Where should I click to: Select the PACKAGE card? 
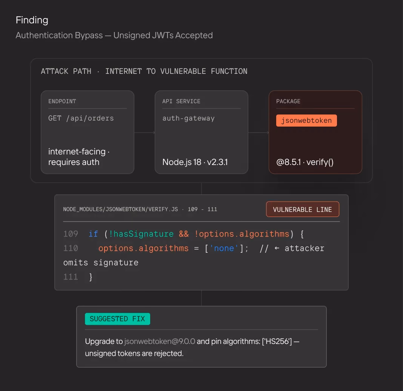(x=315, y=132)
